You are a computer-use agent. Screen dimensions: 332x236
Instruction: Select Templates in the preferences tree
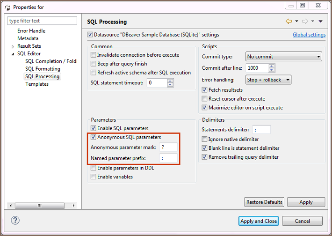point(37,84)
